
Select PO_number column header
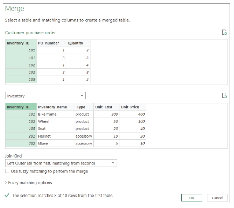coord(51,43)
